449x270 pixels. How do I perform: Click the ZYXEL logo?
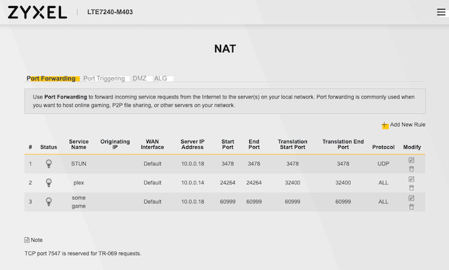pyautogui.click(x=38, y=12)
